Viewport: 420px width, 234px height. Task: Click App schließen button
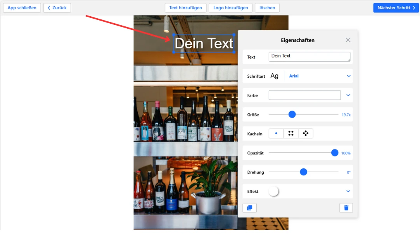coord(22,8)
